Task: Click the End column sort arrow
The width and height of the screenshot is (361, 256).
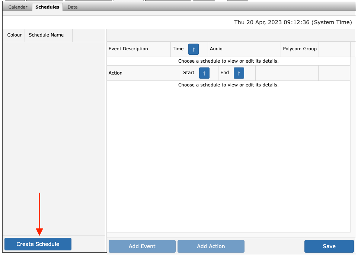Action: (239, 73)
